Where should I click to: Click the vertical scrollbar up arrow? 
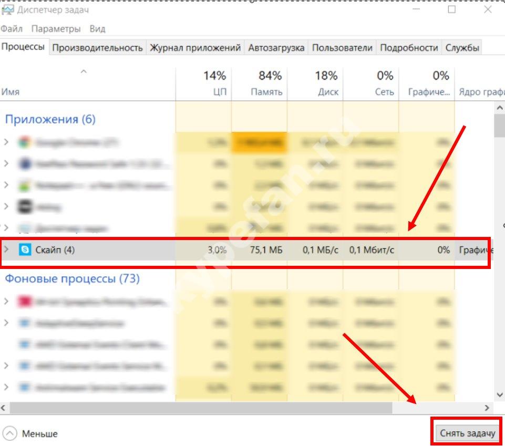point(500,108)
